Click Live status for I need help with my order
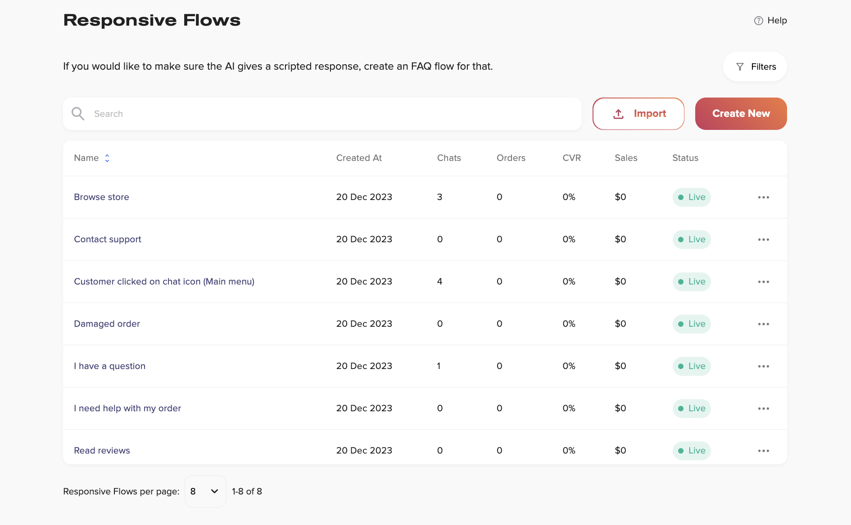This screenshot has height=525, width=851. tap(692, 409)
